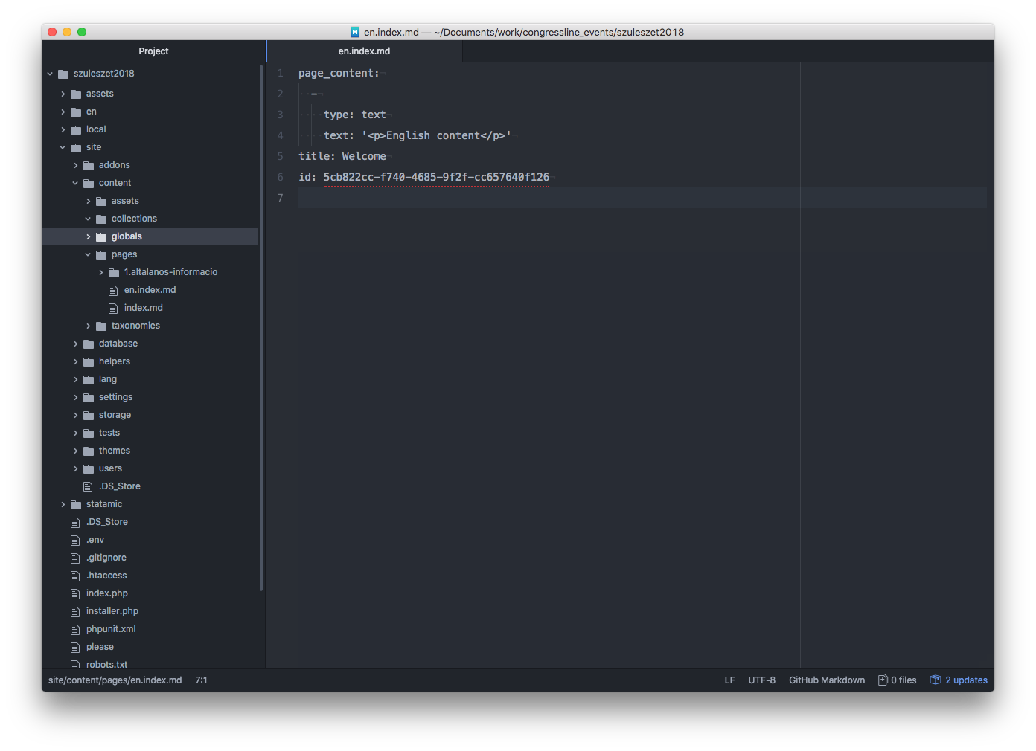
Task: Collapse the szuleszet2018 root folder chevron
Action: 50,74
